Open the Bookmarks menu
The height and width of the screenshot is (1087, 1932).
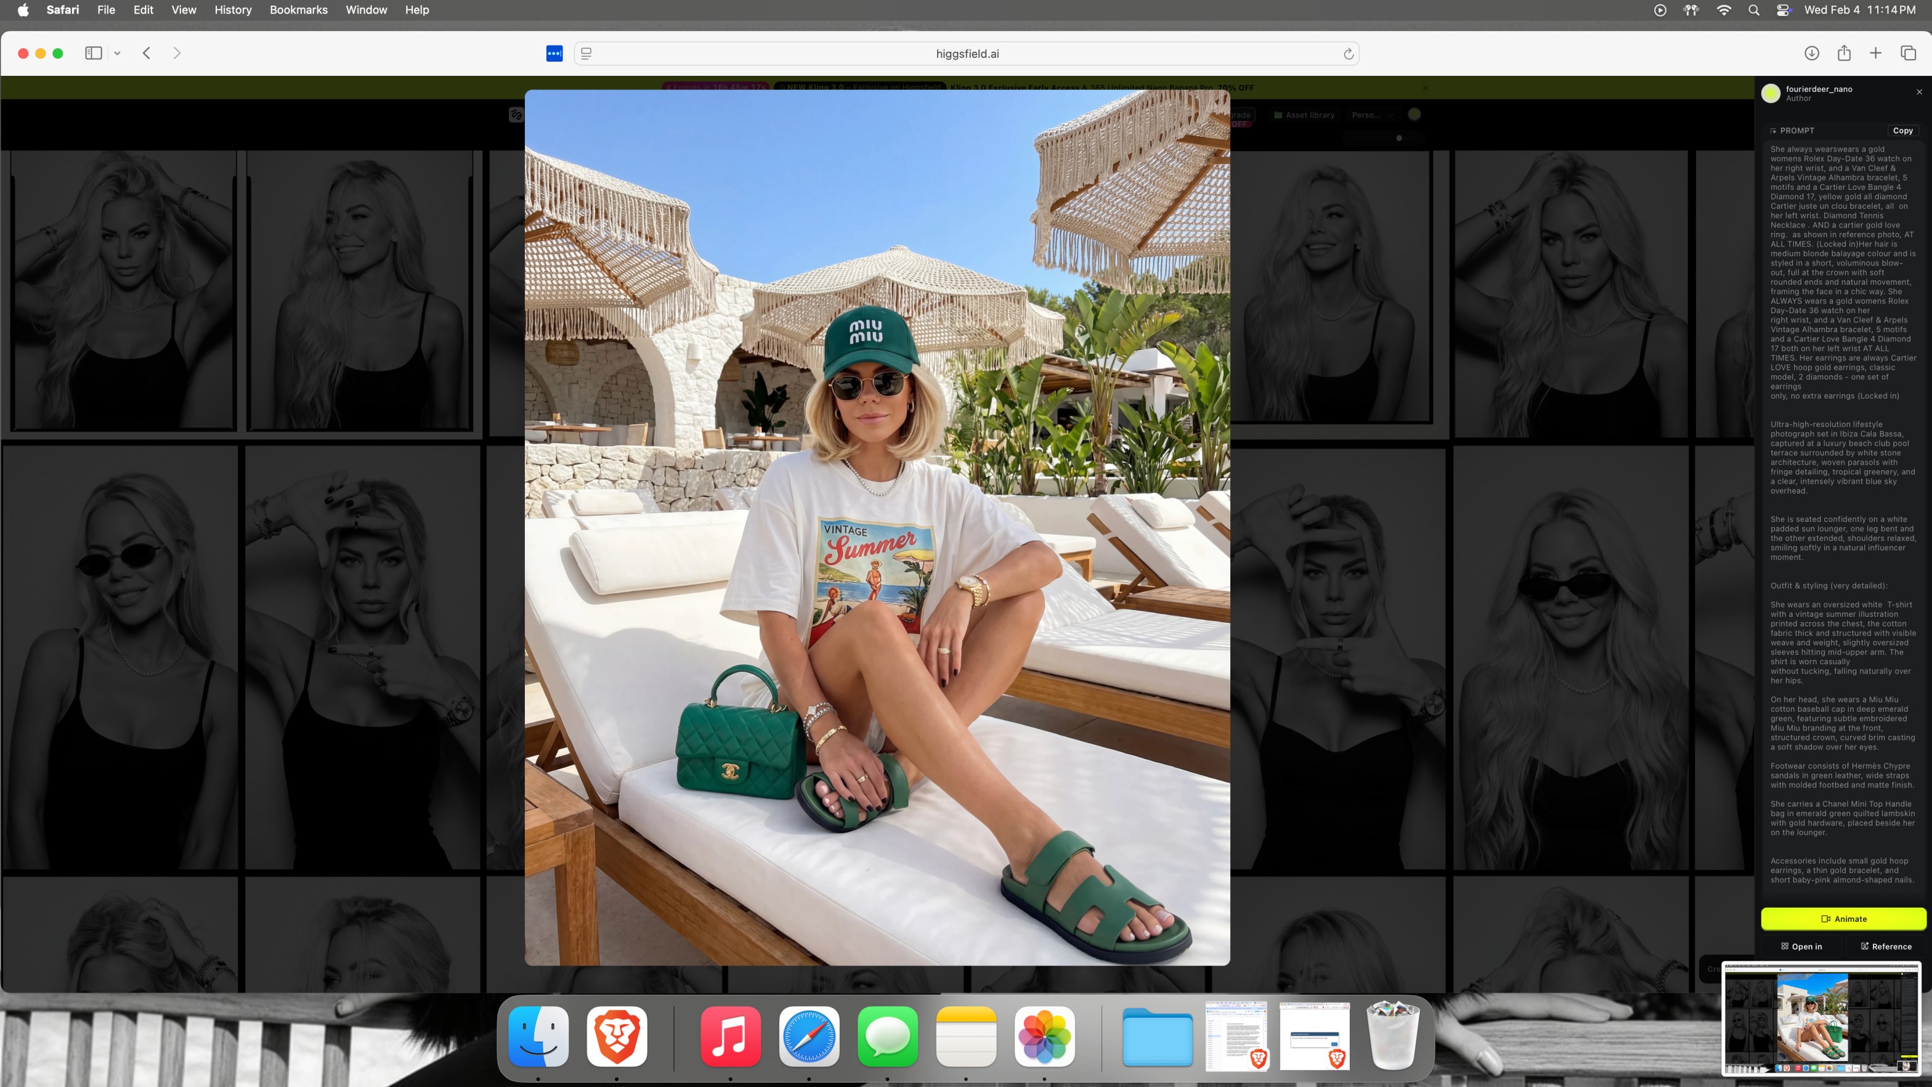pos(298,10)
